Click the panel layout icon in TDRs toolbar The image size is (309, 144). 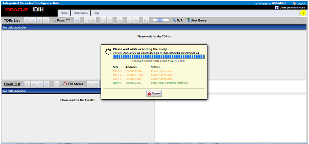pyautogui.click(x=146, y=21)
